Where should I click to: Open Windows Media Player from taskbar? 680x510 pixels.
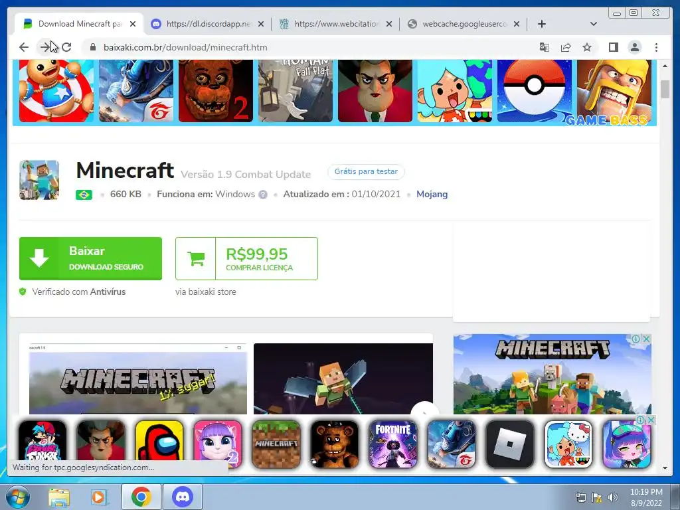(100, 497)
